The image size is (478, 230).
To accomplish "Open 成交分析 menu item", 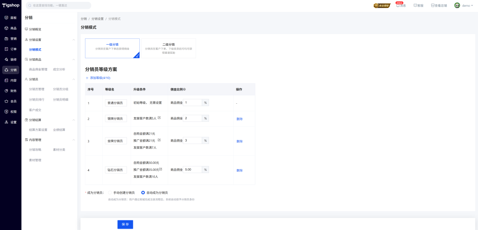I will coord(59,69).
